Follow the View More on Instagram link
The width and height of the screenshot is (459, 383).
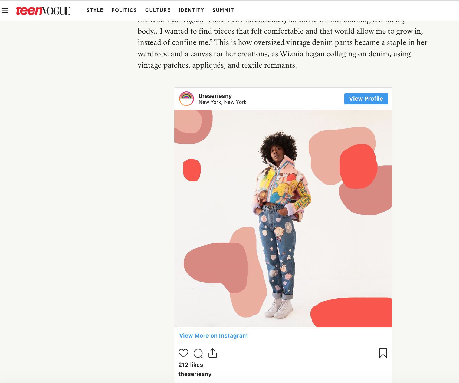213,336
